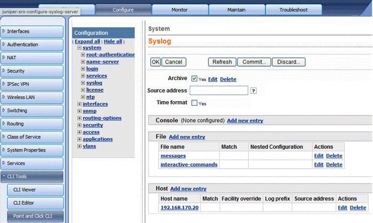This screenshot has height=223, width=373.
Task: Expand the interfaces tree node
Action: pyautogui.click(x=79, y=104)
